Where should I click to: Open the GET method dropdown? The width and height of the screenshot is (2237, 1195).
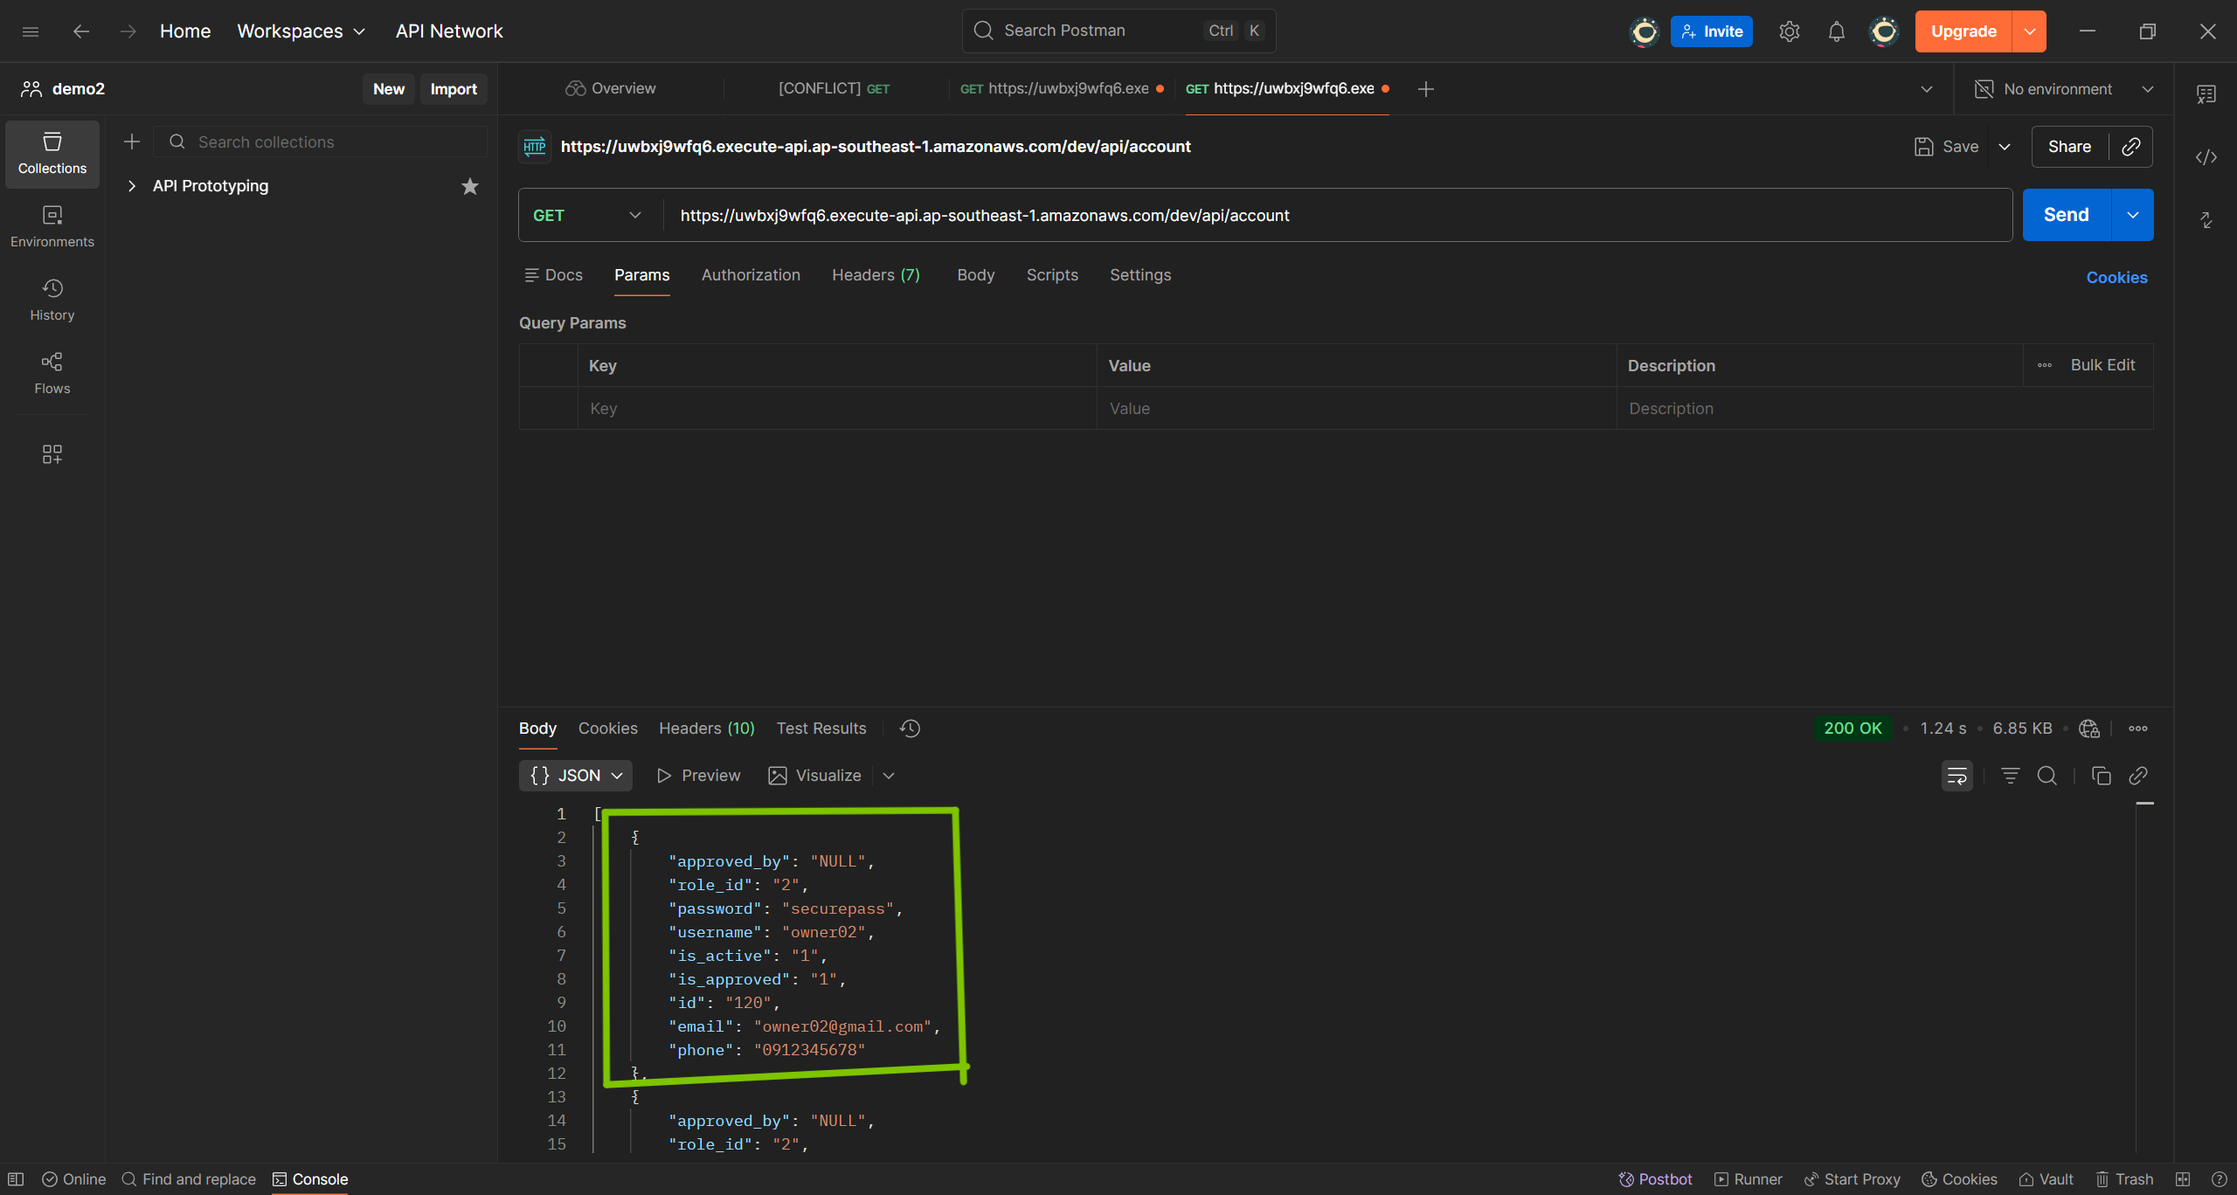click(x=587, y=215)
